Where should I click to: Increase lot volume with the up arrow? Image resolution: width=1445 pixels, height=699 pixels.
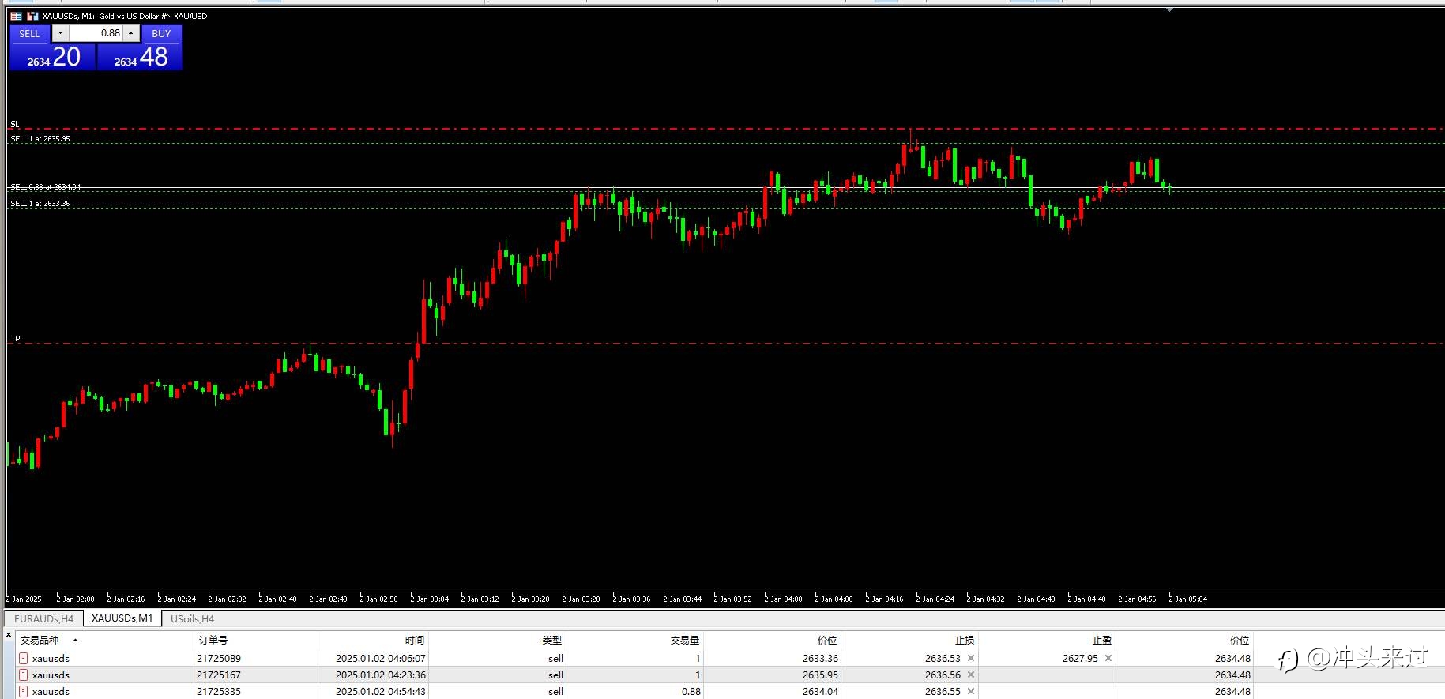click(x=131, y=33)
